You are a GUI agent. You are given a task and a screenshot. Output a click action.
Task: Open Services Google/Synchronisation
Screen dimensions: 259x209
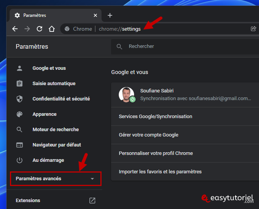tap(185, 117)
